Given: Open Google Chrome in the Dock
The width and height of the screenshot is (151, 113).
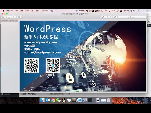Looking at the screenshot, I should 53,100.
